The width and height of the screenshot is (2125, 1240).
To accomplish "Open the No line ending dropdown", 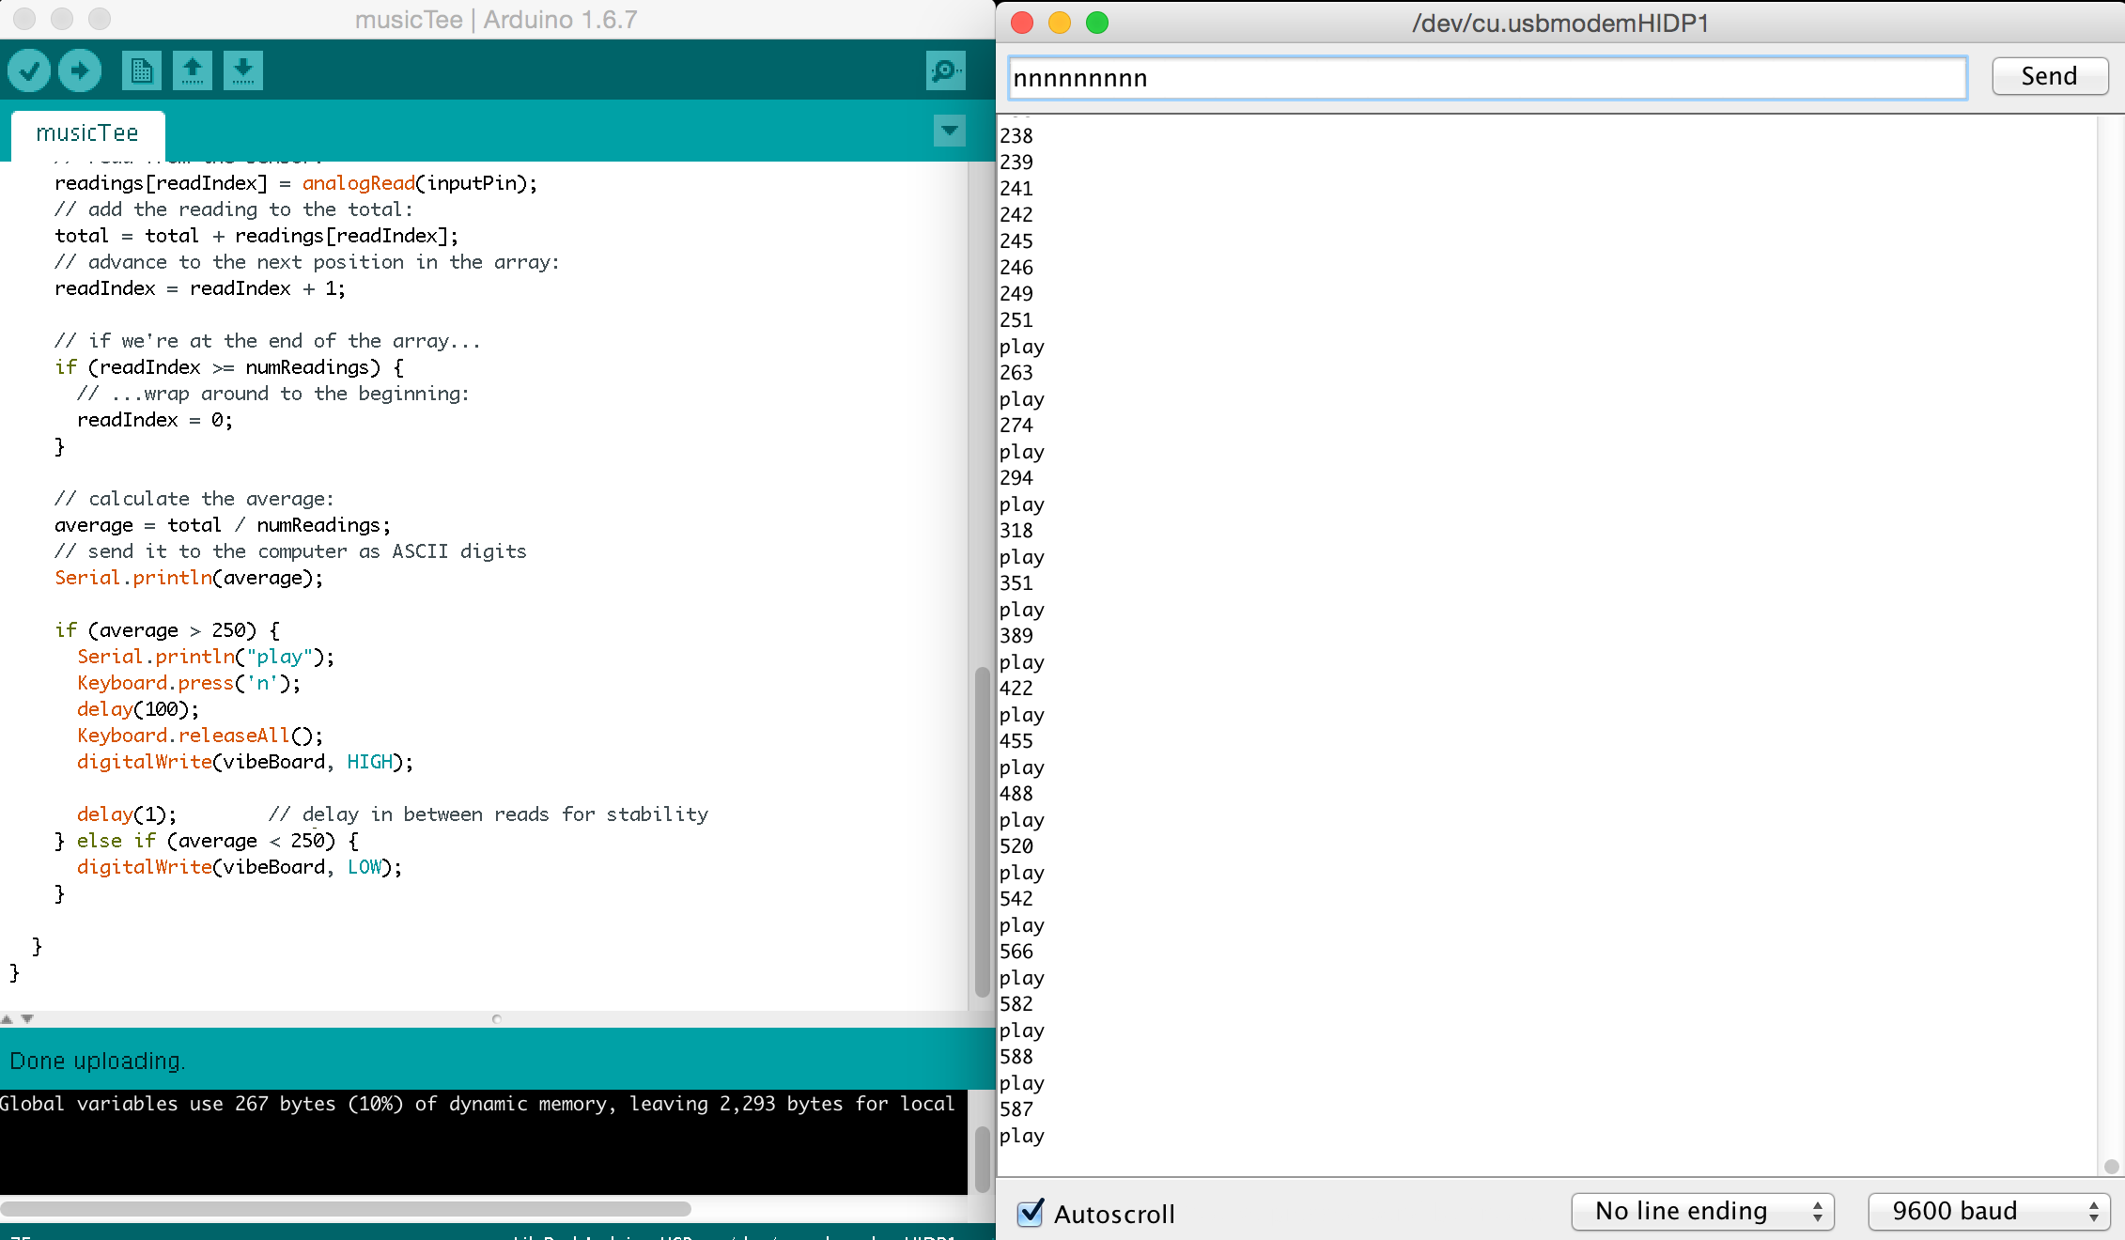I will (x=1702, y=1211).
